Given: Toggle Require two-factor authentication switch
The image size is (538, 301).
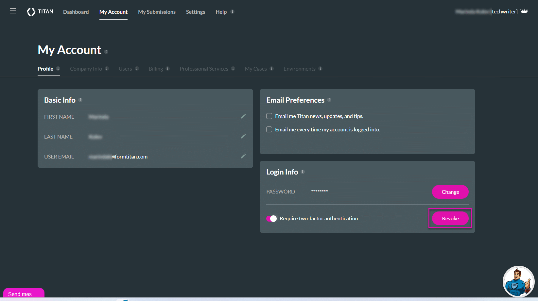Looking at the screenshot, I should (271, 219).
